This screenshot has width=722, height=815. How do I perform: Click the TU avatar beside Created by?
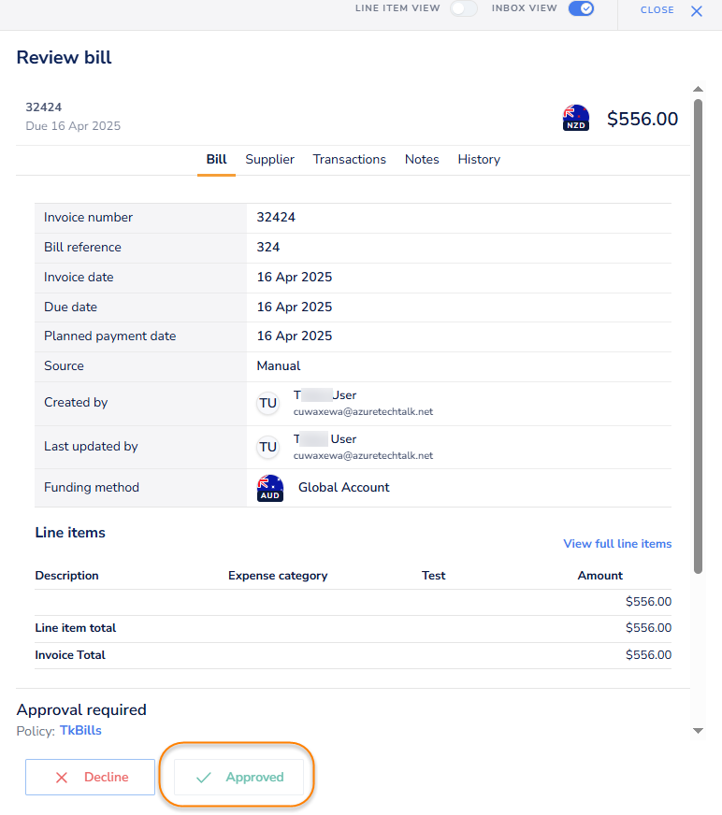268,403
